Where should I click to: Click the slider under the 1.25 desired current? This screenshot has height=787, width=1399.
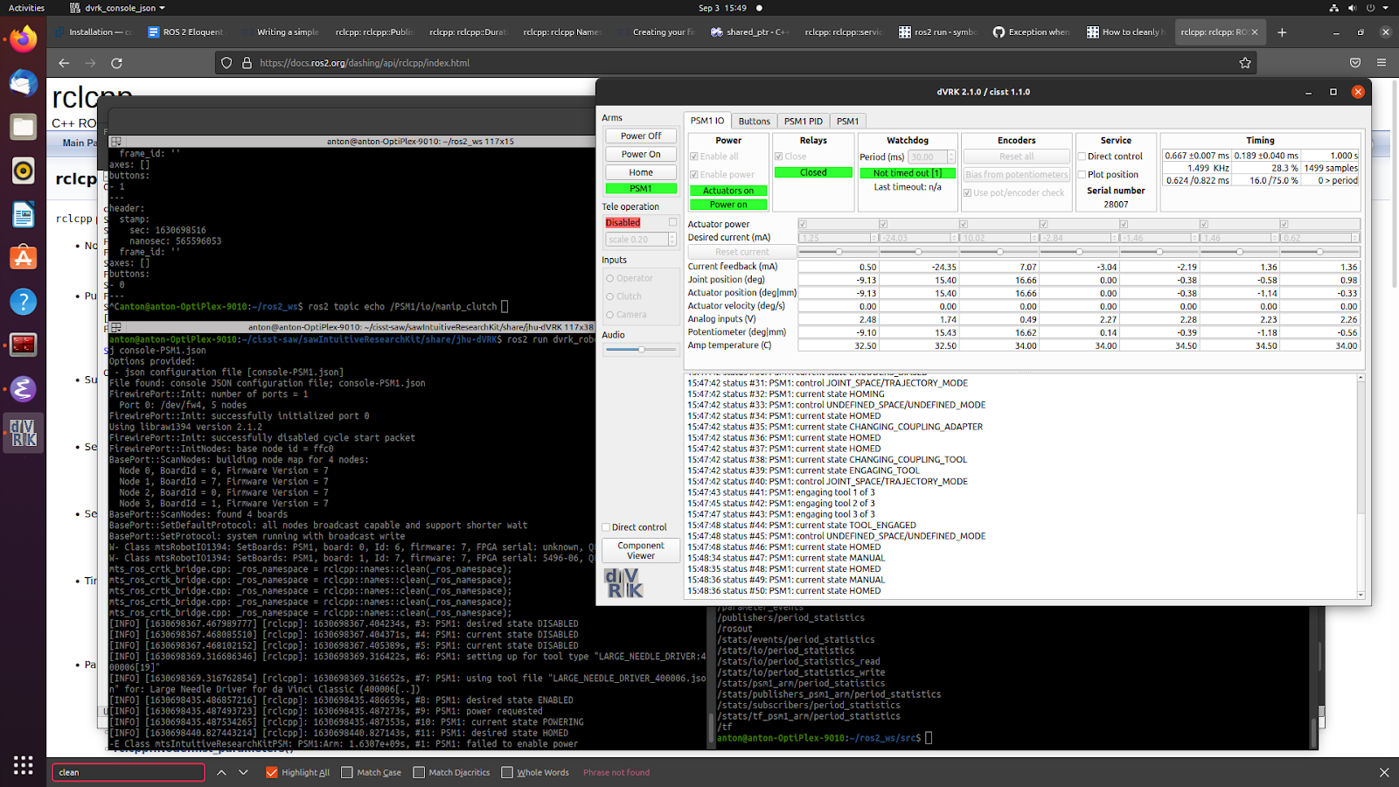coord(837,252)
